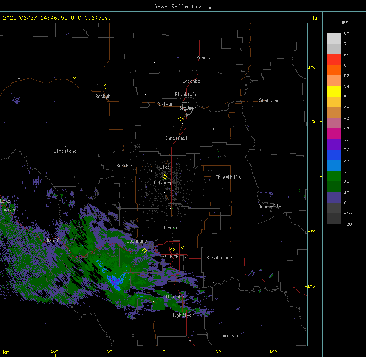
Task: Pick the violet purple swatch below 39
Action: tap(334, 144)
